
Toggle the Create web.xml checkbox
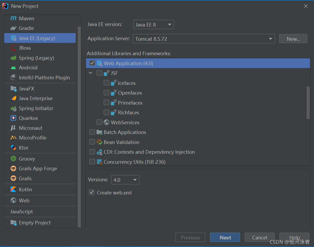[92, 192]
